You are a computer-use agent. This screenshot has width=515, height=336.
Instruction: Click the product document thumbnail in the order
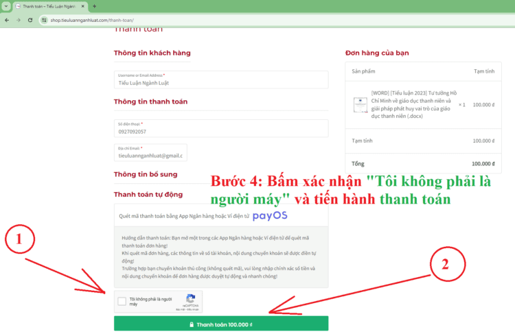click(360, 105)
